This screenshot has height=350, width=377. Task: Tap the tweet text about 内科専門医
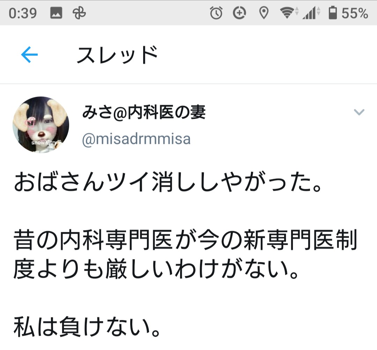pos(185,255)
